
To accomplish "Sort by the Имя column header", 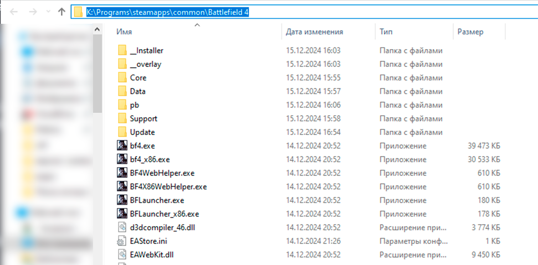I will pyautogui.click(x=124, y=32).
